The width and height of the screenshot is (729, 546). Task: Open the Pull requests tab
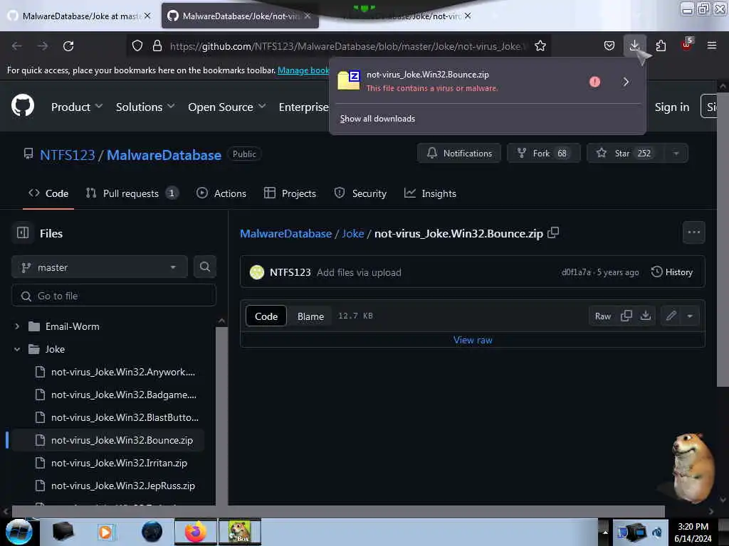(132, 193)
